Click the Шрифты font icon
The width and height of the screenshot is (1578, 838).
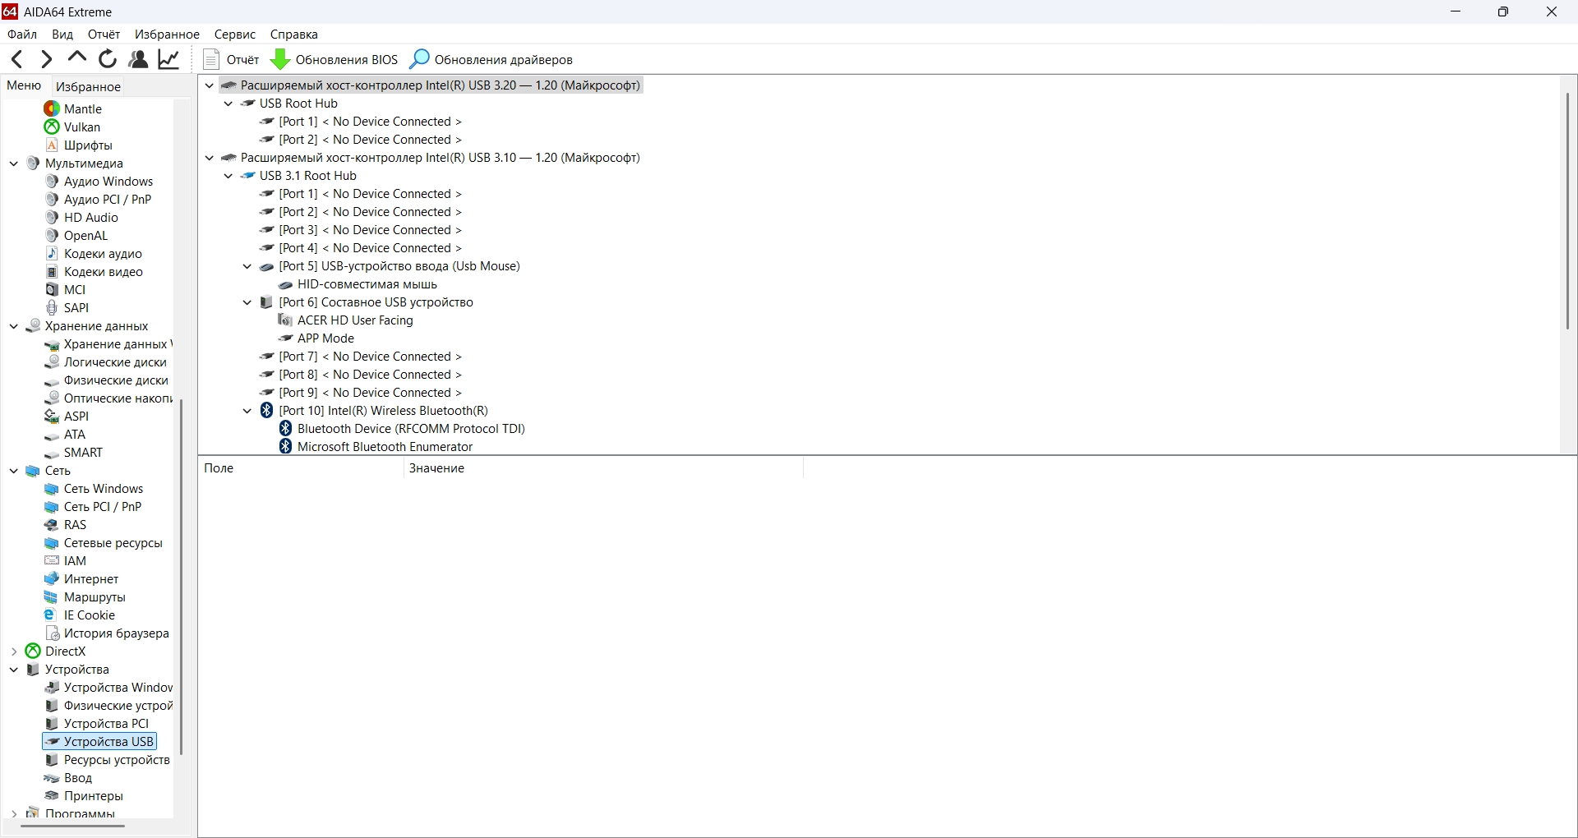click(x=52, y=145)
